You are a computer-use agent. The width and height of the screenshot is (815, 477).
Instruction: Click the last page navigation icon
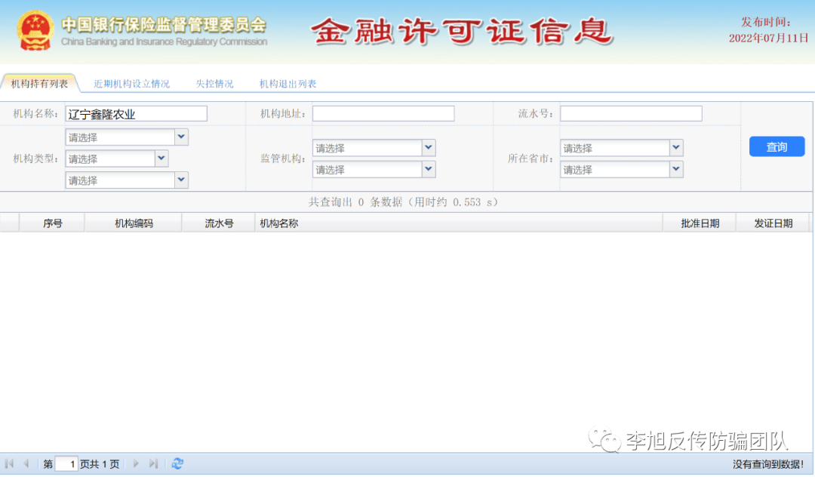[x=154, y=464]
